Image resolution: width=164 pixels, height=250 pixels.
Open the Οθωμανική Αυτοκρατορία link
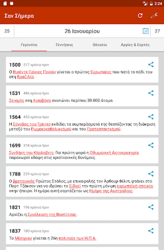pyautogui.click(x=114, y=153)
